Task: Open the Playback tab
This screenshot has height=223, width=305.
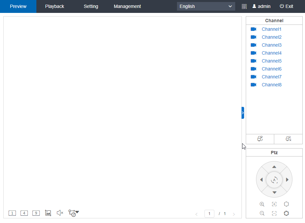Action: (x=55, y=6)
